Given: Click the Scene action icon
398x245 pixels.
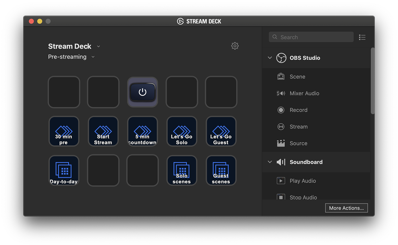Looking at the screenshot, I should pyautogui.click(x=281, y=76).
